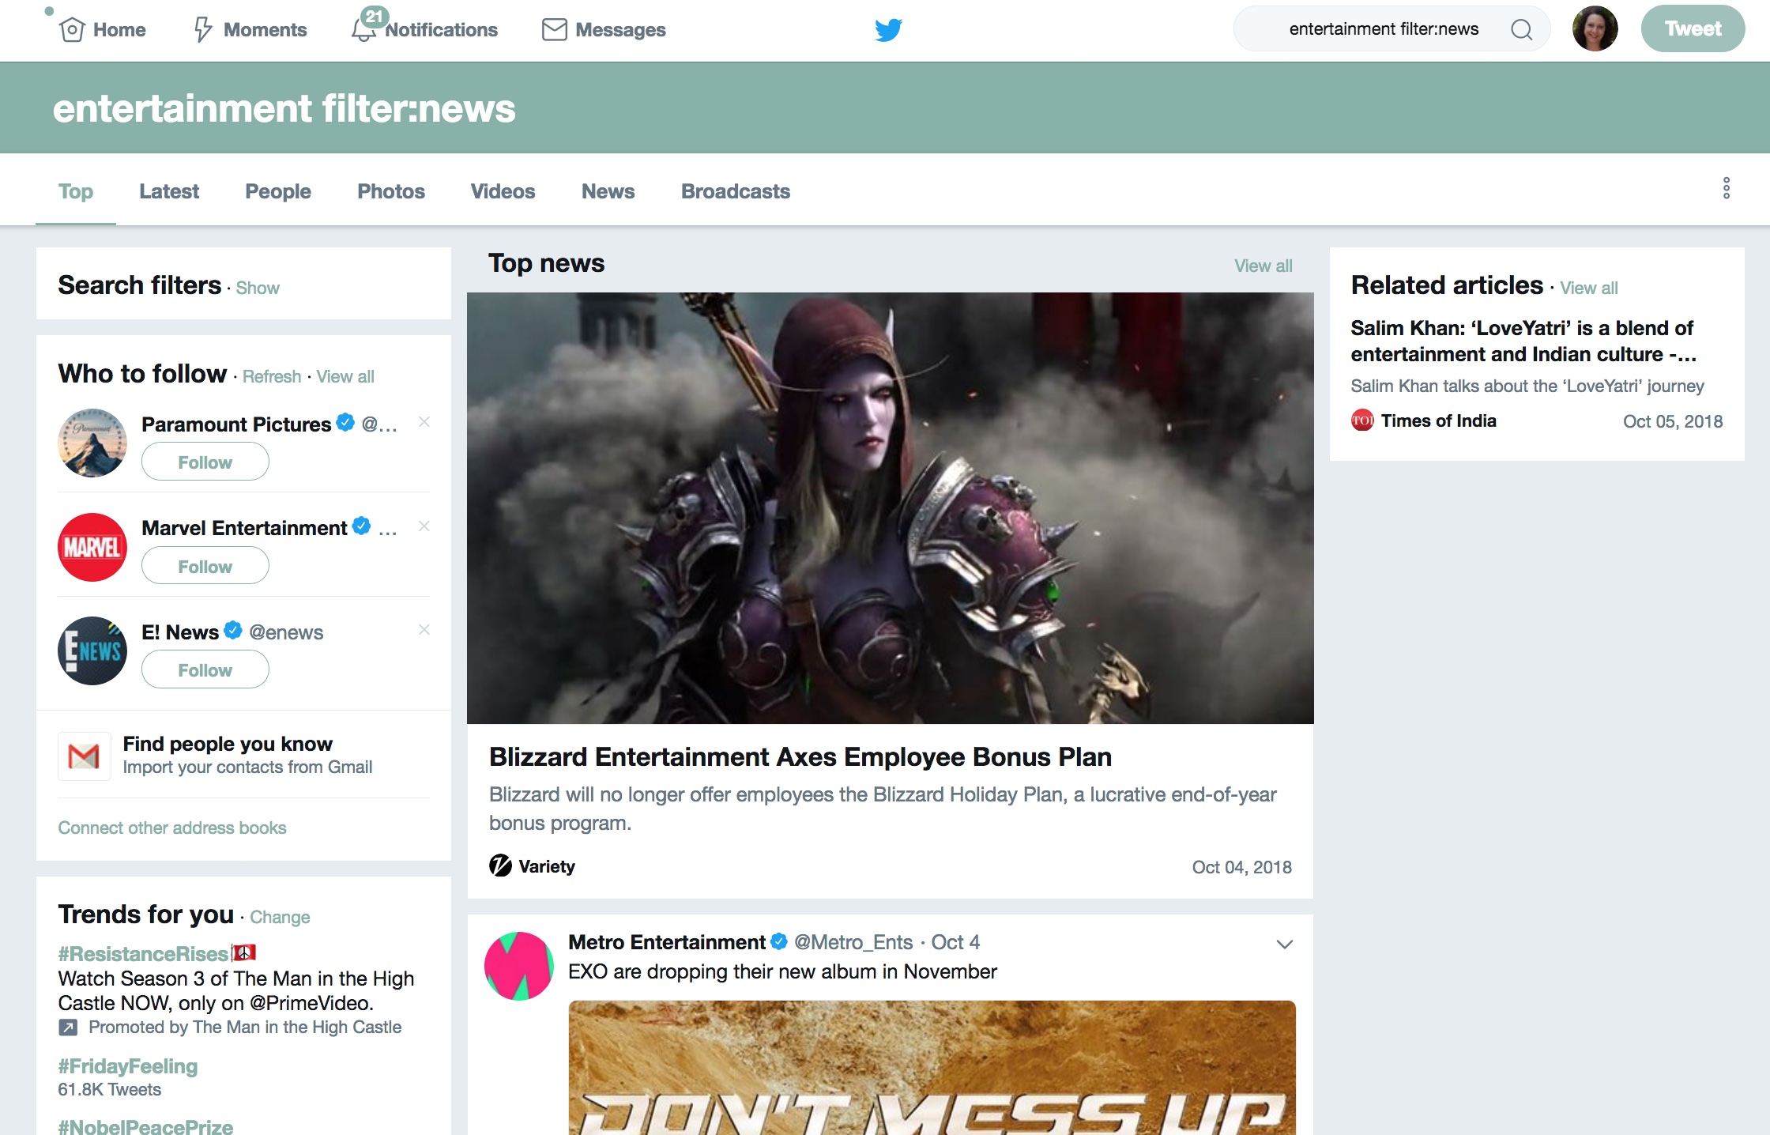This screenshot has width=1770, height=1135.
Task: Click the promoted arrow icon under #ResistanceRises
Action: tap(68, 1028)
